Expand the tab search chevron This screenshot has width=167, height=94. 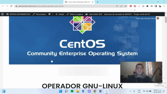coord(146,2)
